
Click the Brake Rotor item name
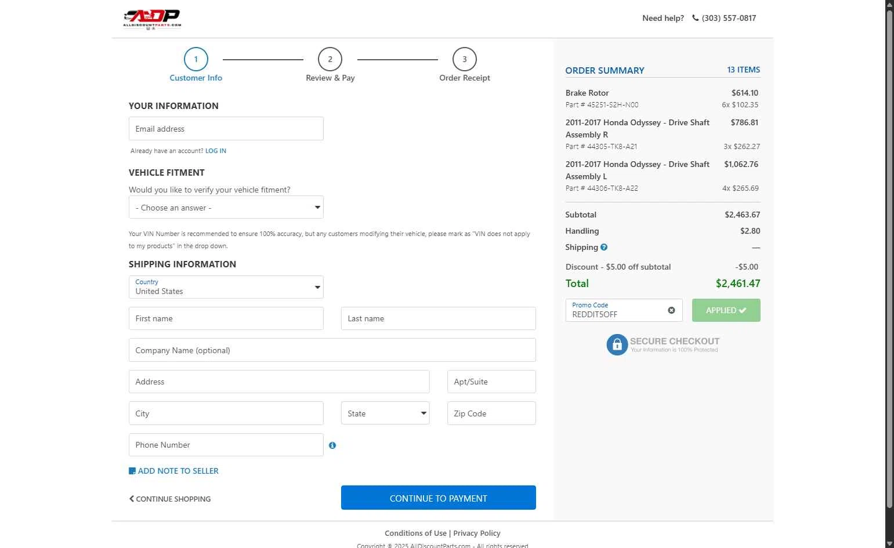pyautogui.click(x=587, y=93)
